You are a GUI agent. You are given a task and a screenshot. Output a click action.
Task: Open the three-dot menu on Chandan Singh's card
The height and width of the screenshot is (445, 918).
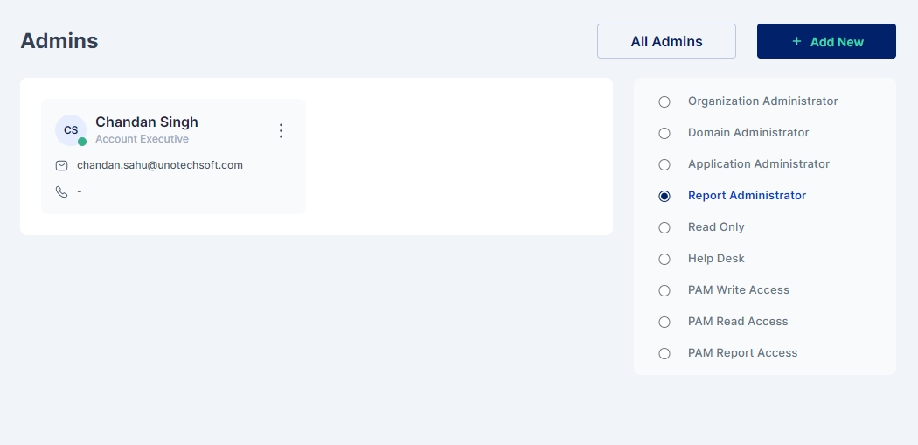(x=281, y=130)
